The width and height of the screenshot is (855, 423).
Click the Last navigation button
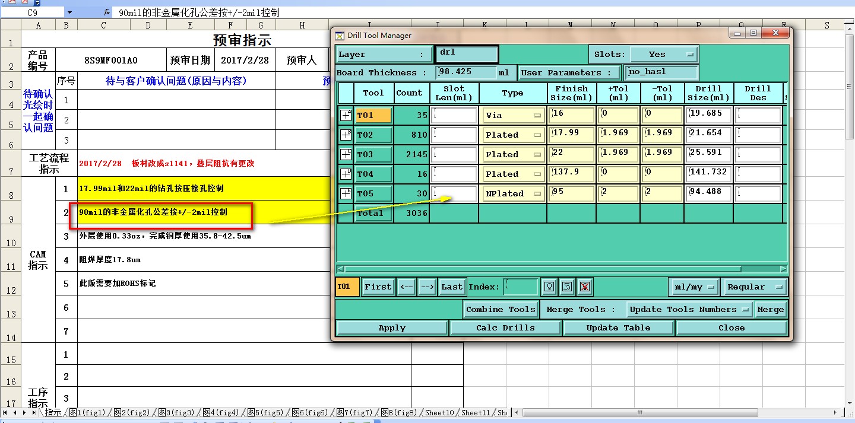coord(452,287)
